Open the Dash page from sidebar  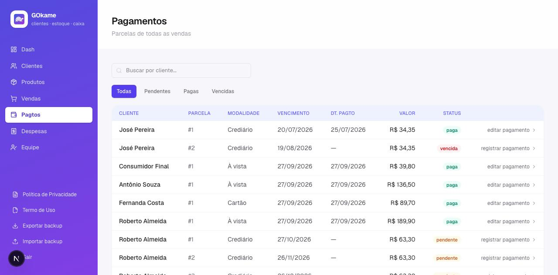[x=49, y=50]
